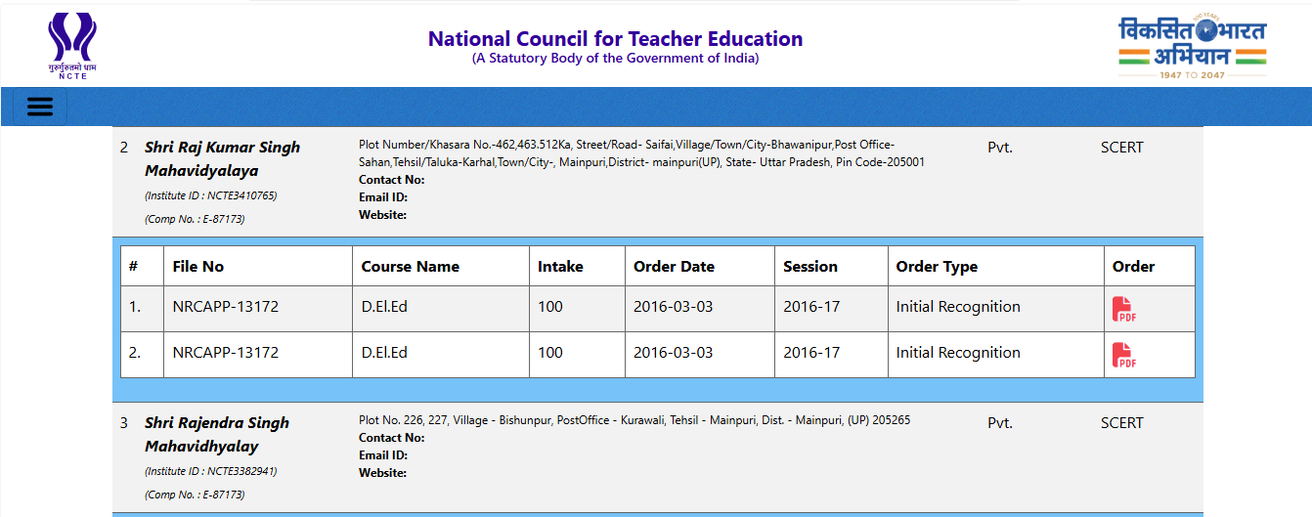Open the PDF order in table row 1
The width and height of the screenshot is (1312, 517).
tap(1123, 309)
